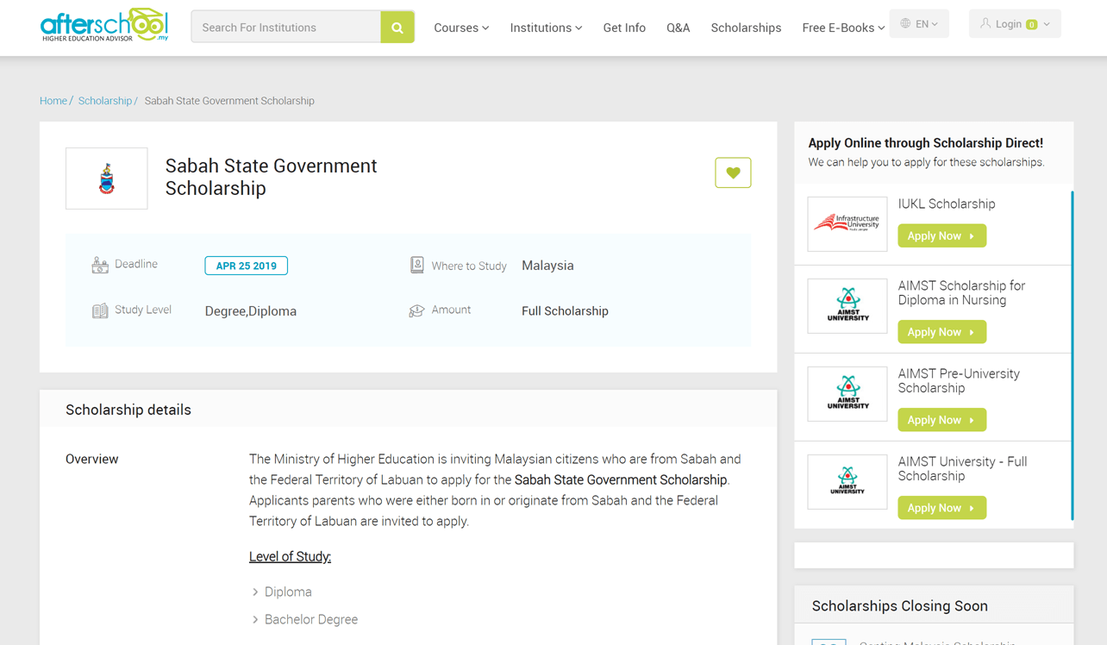Click the afterschool.my logo
Screen dimensions: 1107x645
[104, 26]
